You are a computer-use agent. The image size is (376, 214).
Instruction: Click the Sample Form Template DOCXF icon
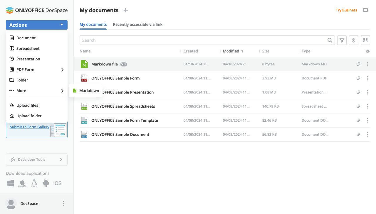(x=84, y=120)
